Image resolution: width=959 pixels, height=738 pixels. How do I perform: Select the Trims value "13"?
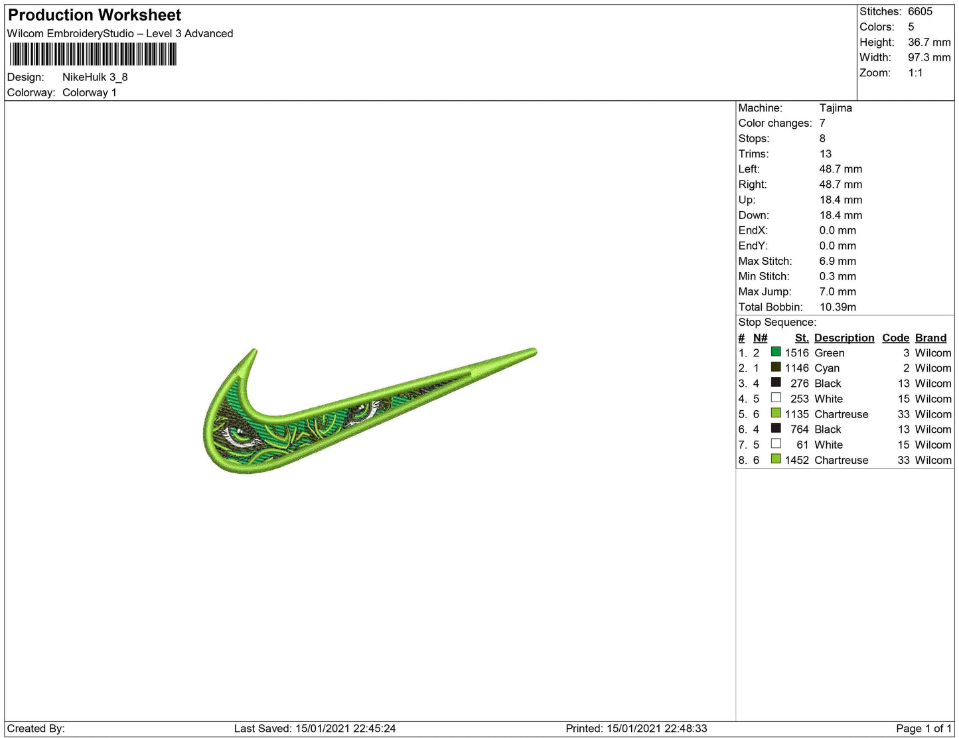point(826,153)
